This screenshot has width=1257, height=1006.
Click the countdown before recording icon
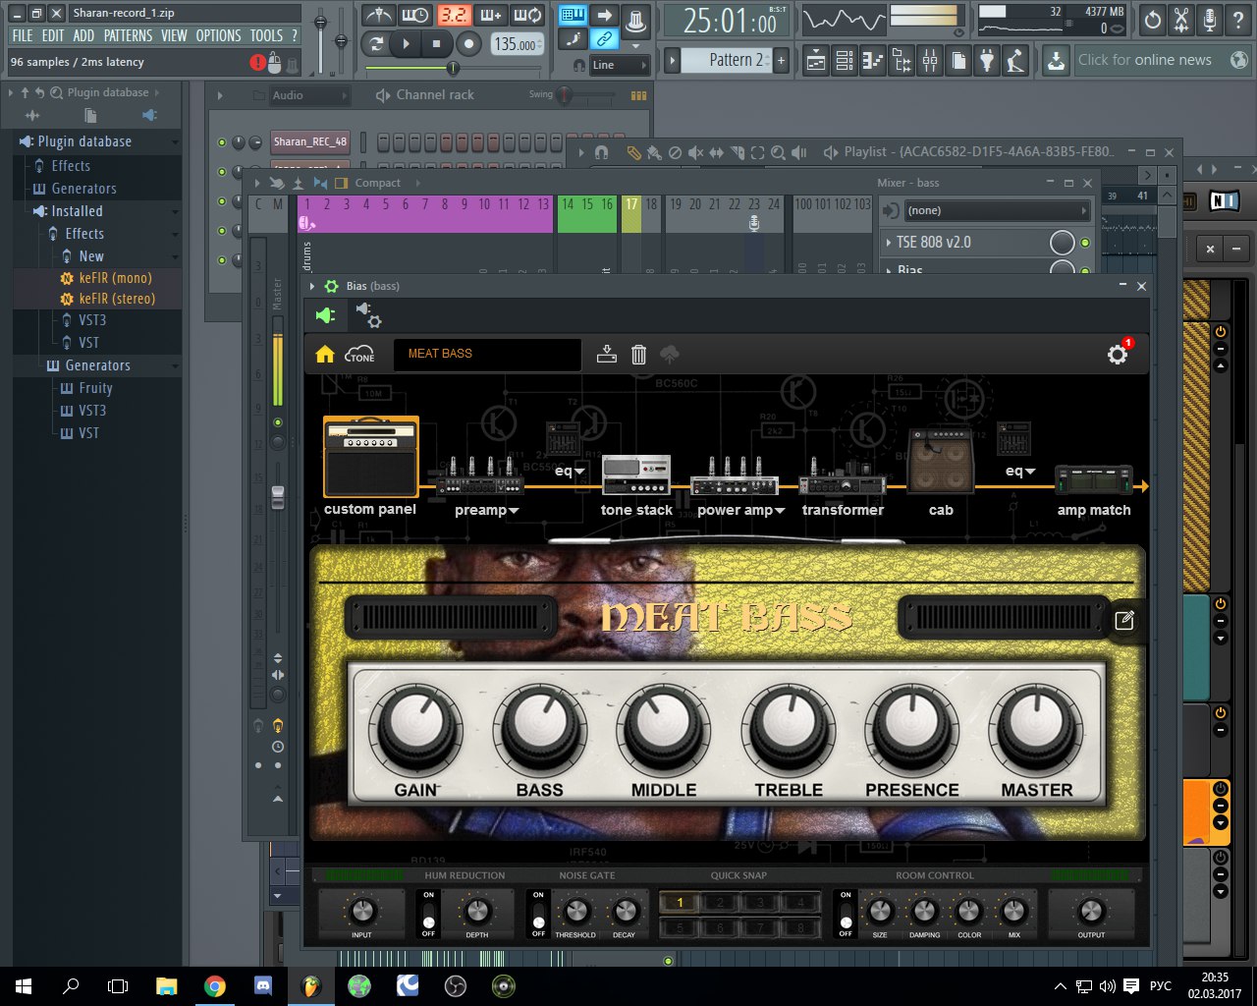453,16
